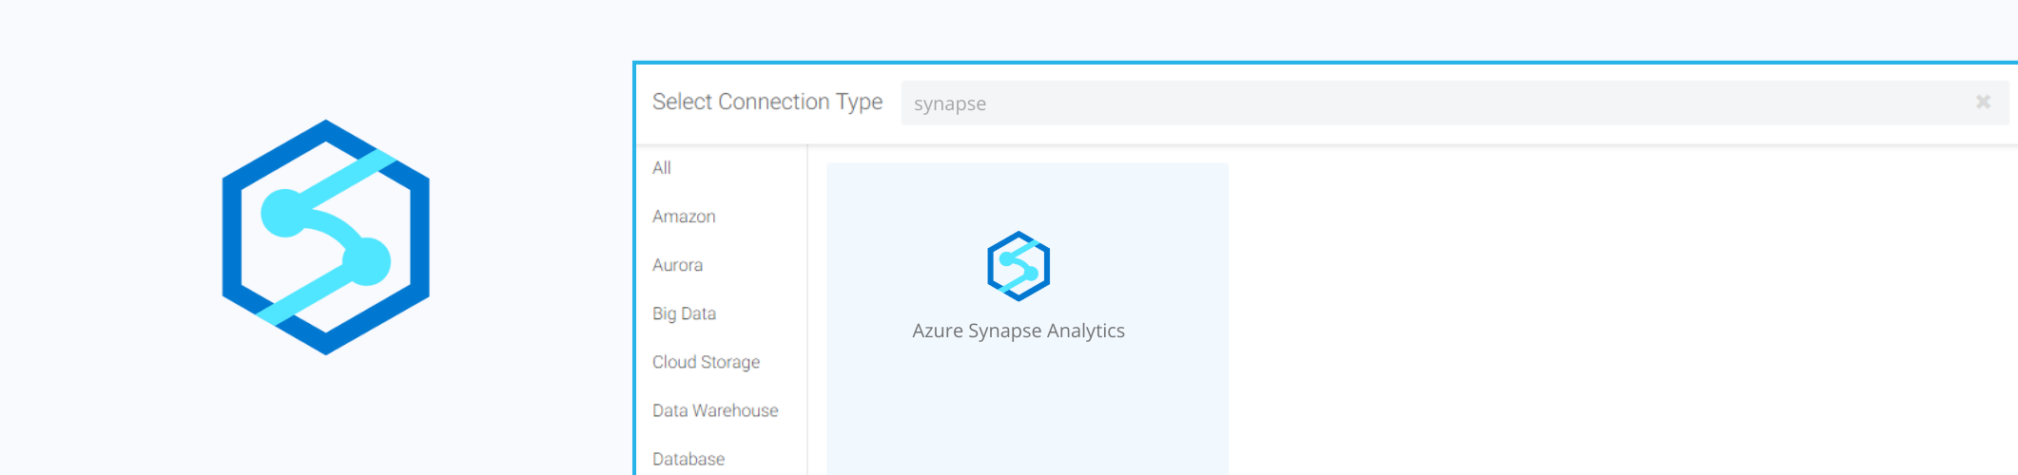Click the word 'synapse' in the search box
The width and height of the screenshot is (2018, 475).
point(950,104)
